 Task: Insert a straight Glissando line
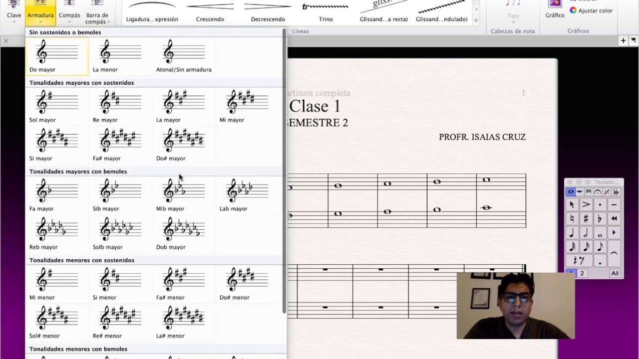384,12
